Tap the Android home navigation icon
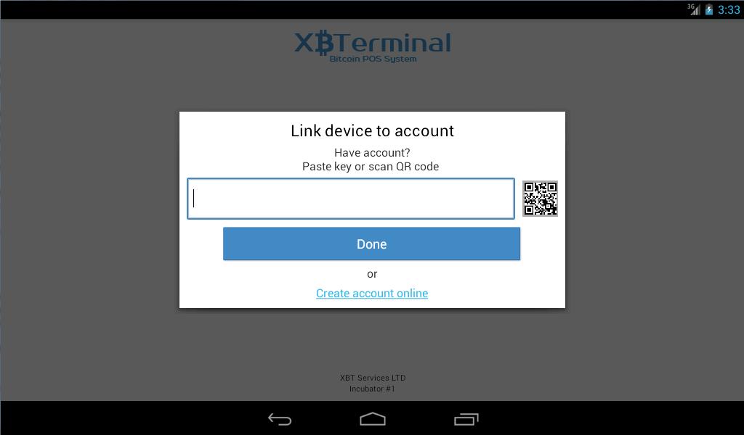 [x=373, y=419]
